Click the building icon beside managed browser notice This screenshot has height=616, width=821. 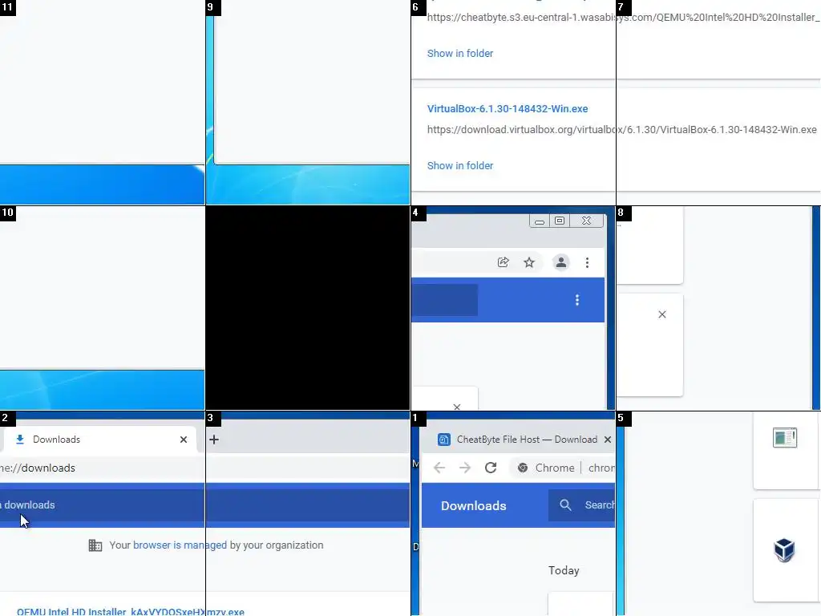click(x=95, y=545)
